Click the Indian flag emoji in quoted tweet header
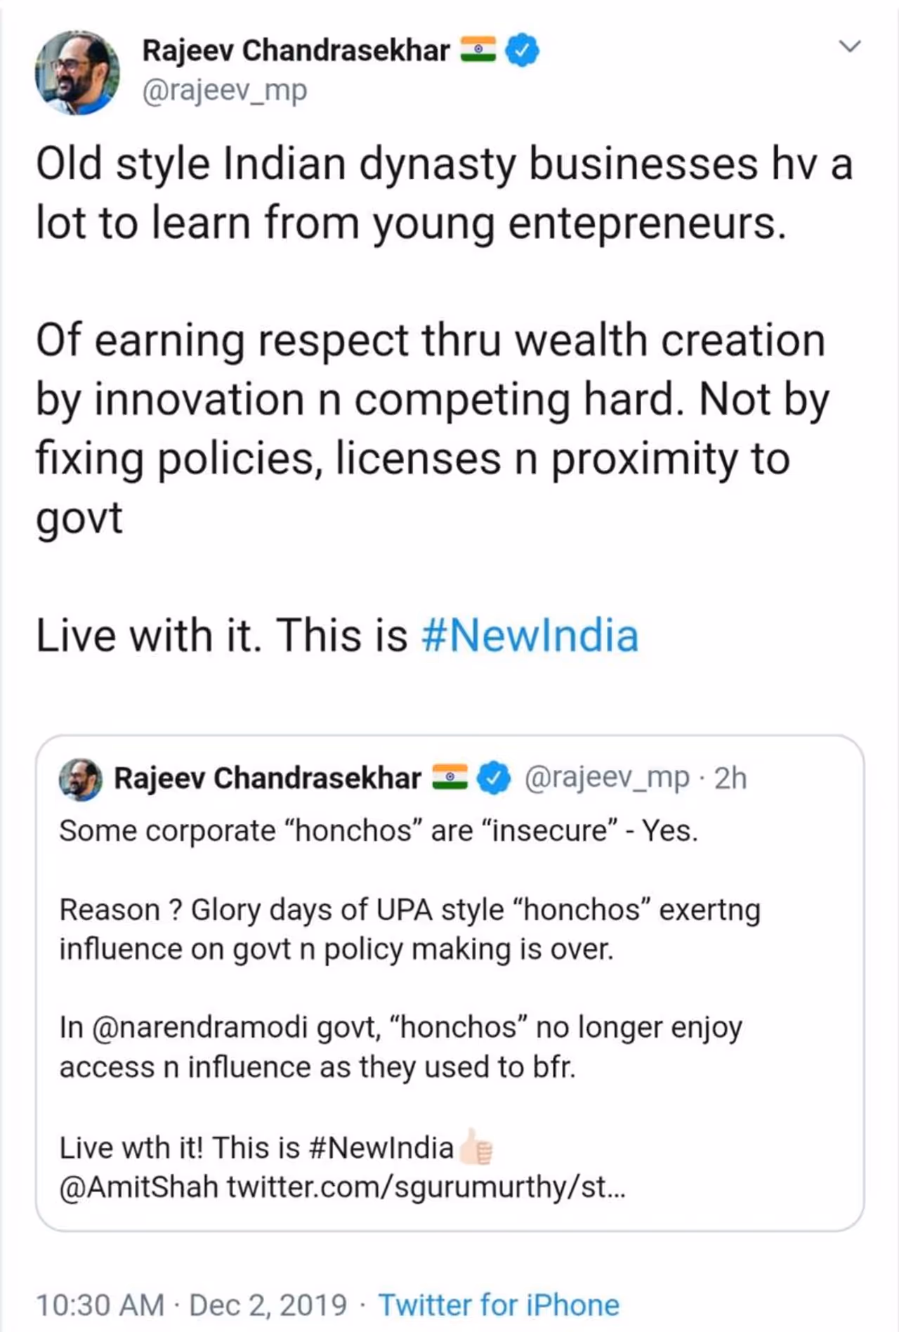The height and width of the screenshot is (1332, 899). pyautogui.click(x=449, y=778)
